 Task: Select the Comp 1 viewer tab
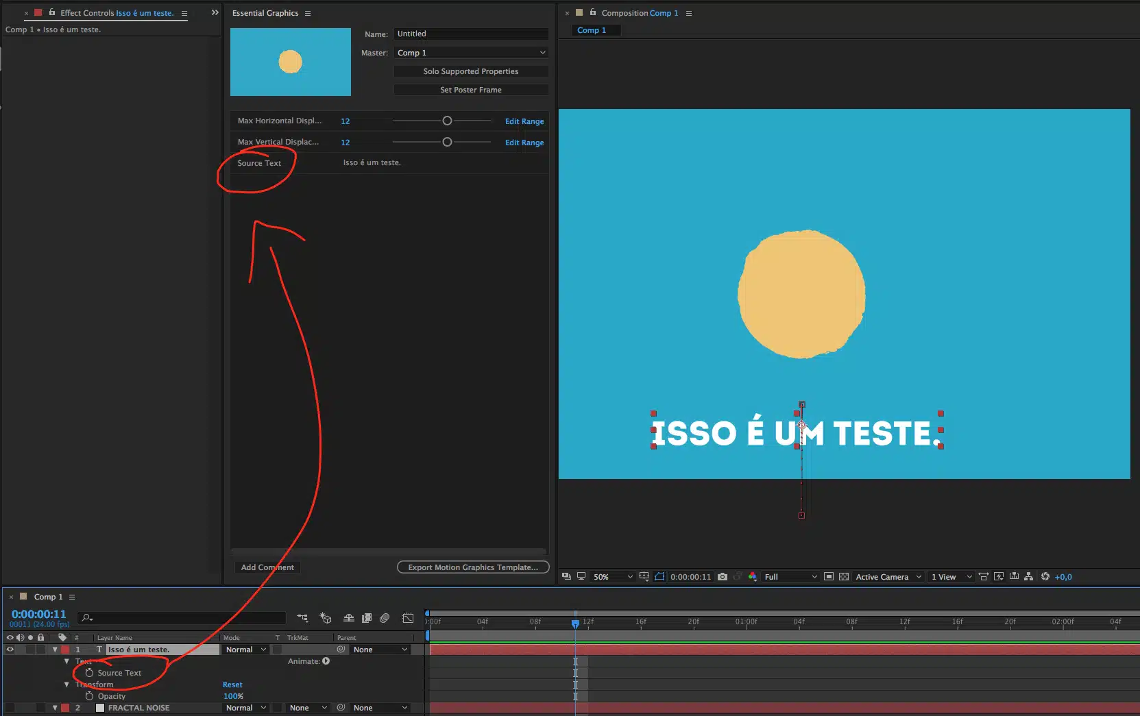(x=592, y=30)
